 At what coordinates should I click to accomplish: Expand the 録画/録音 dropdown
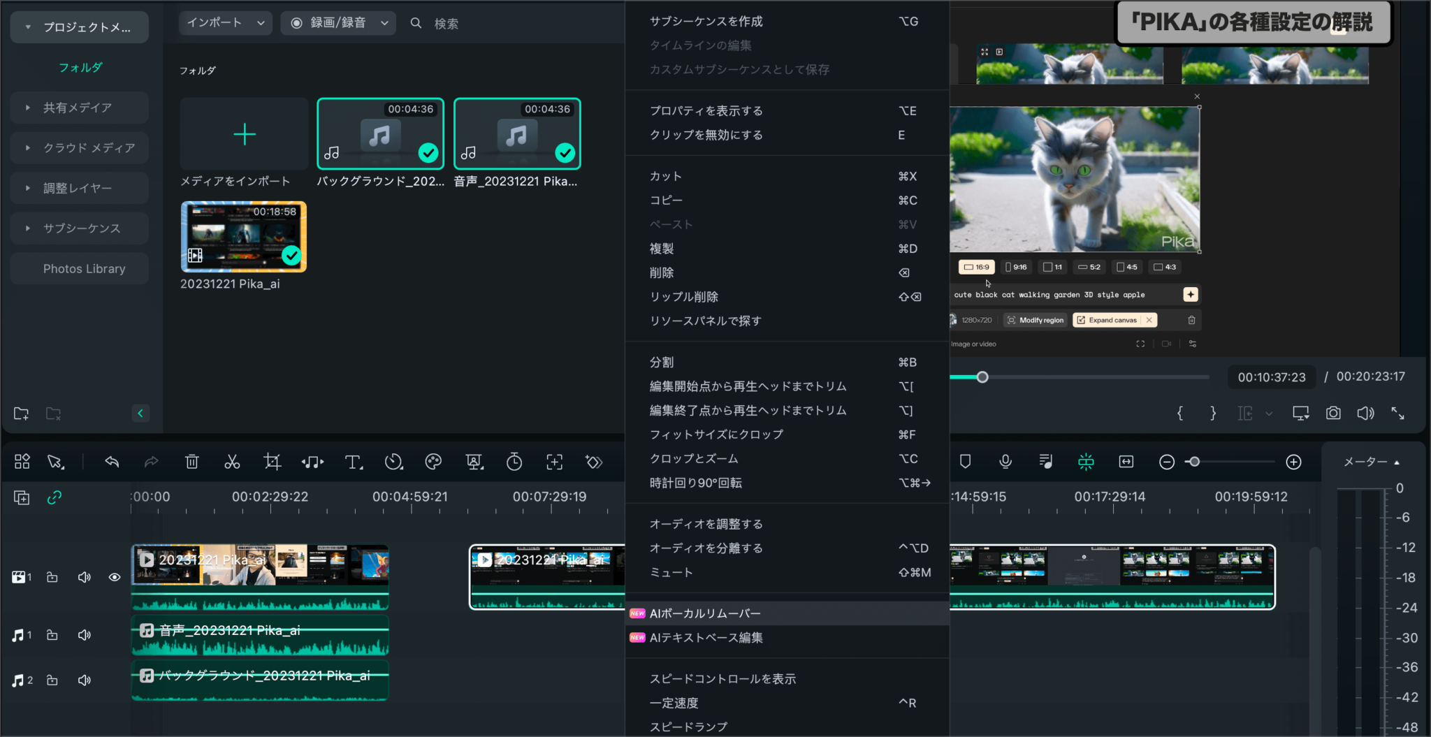(338, 22)
